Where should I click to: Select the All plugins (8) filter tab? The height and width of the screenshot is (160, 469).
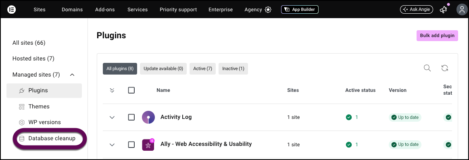(x=120, y=69)
